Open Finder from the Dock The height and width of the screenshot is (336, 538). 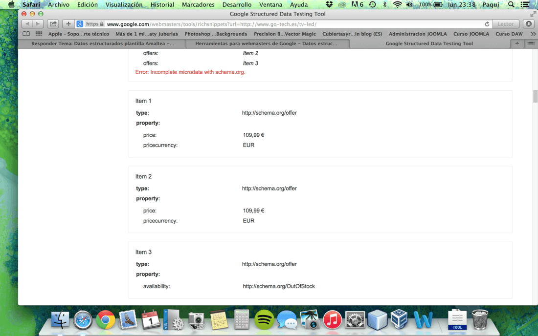point(60,319)
